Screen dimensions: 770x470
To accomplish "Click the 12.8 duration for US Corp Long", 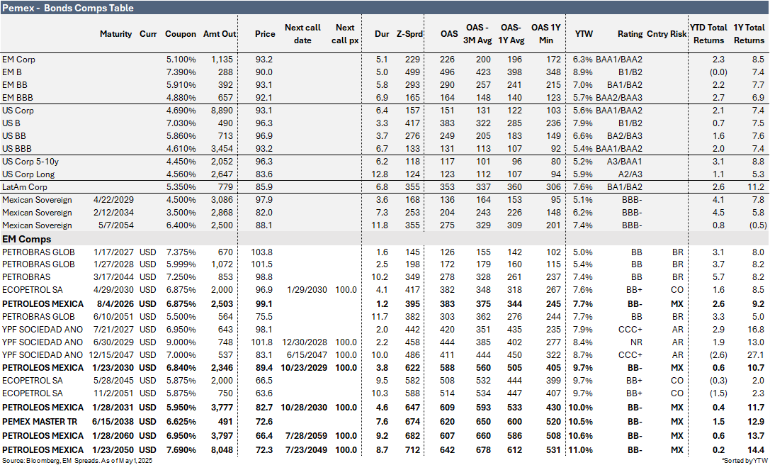I will point(380,174).
